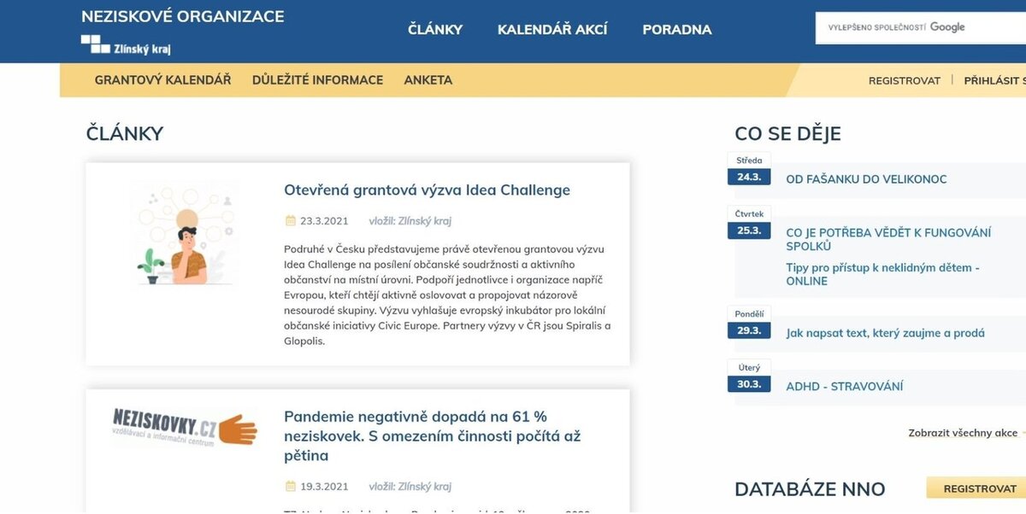Open the ČLÁNKY menu item

435,30
